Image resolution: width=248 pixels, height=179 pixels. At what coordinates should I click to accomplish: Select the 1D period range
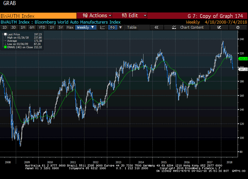[5, 27]
